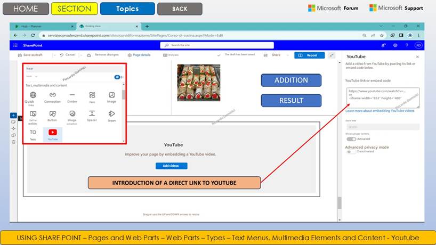
Task: Select the YouTube web part icon
Action: [53, 132]
